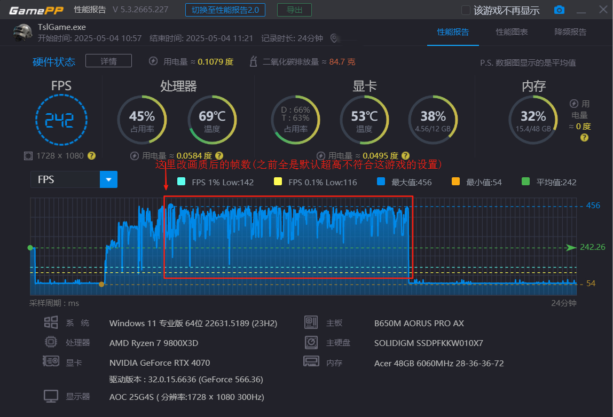Switch to the 性能图表 tab
613x417 pixels.
click(x=512, y=32)
